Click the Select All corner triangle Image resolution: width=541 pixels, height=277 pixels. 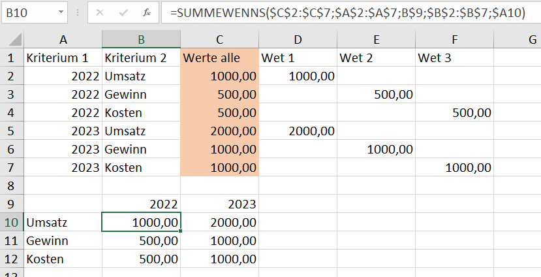15,40
